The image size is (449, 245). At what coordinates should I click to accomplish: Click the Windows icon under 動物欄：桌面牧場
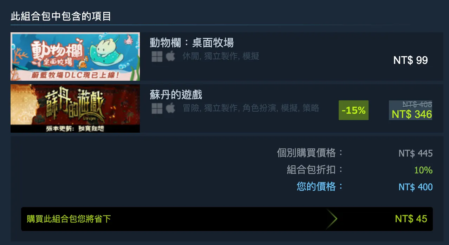tap(157, 56)
